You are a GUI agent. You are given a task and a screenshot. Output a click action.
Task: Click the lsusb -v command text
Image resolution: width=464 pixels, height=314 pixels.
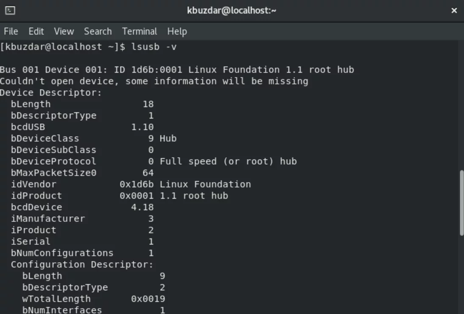tap(154, 47)
